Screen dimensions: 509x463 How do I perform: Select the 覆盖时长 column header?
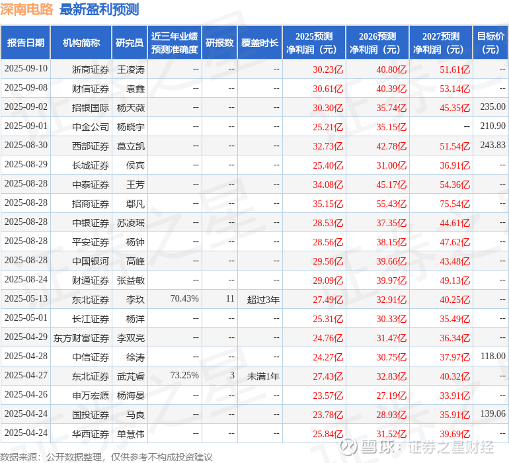(260, 43)
